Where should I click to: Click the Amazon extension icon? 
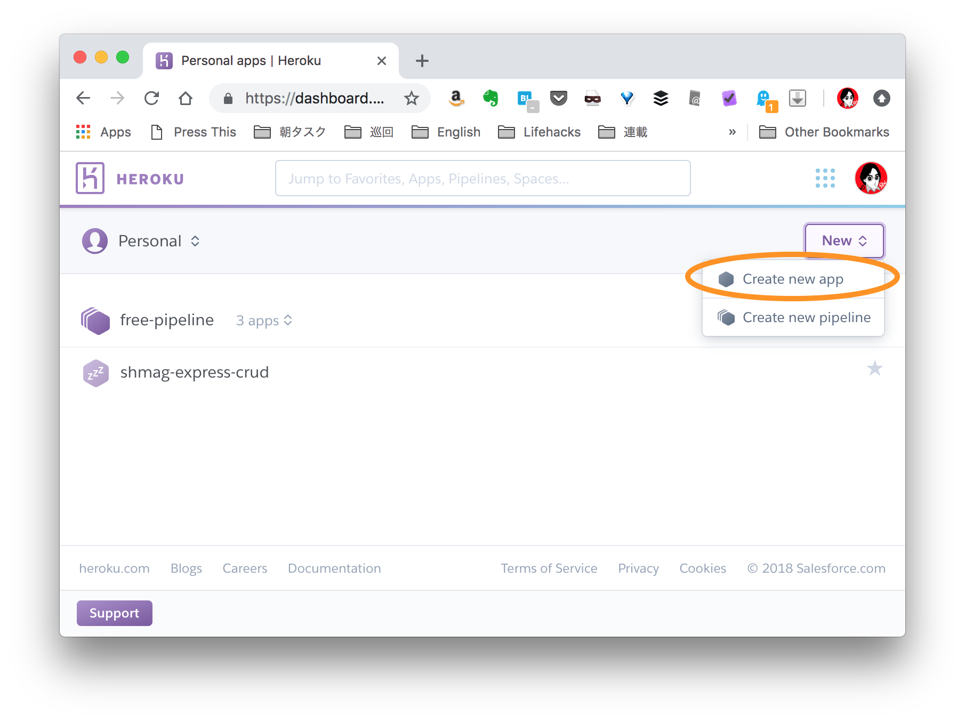point(456,98)
